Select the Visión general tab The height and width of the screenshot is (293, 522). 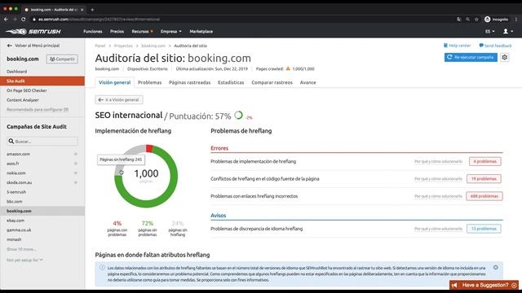click(x=114, y=82)
